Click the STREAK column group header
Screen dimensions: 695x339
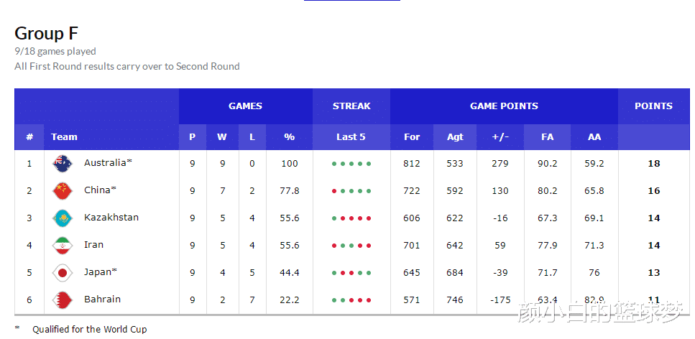point(351,106)
